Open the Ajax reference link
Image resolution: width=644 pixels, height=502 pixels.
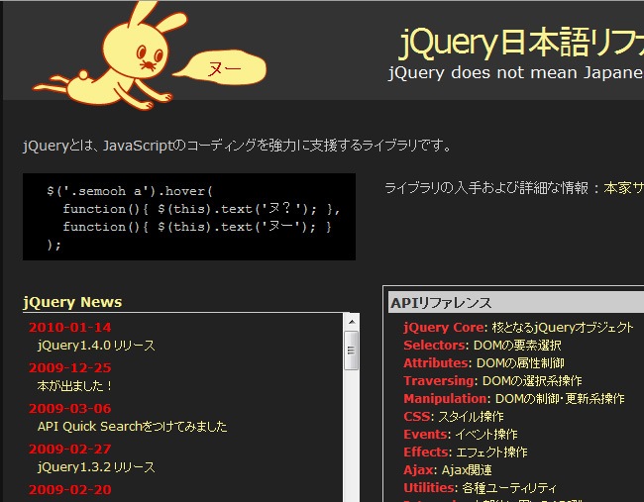pyautogui.click(x=420, y=470)
